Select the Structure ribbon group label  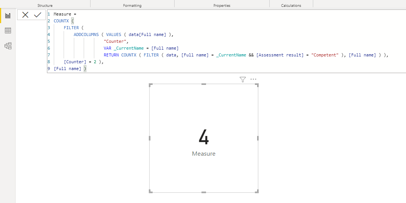pos(45,5)
